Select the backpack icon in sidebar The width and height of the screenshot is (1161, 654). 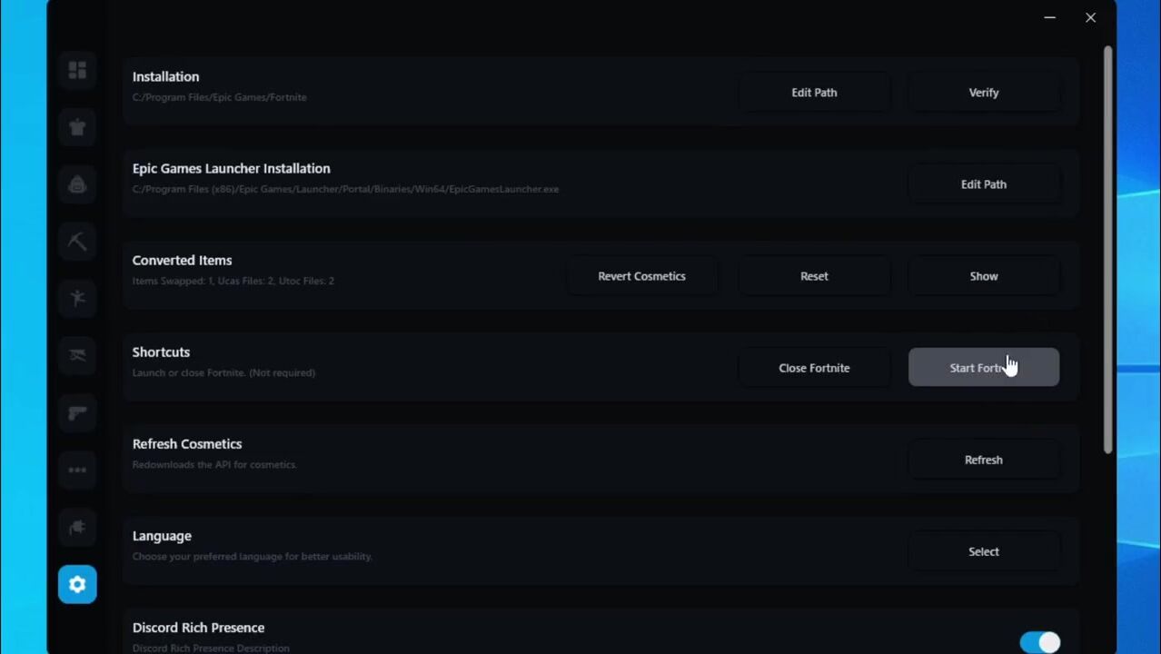(x=77, y=184)
